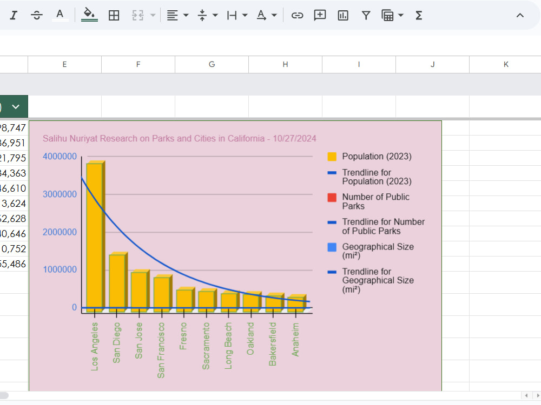
Task: Click the Fresno axis label
Action: pyautogui.click(x=183, y=336)
